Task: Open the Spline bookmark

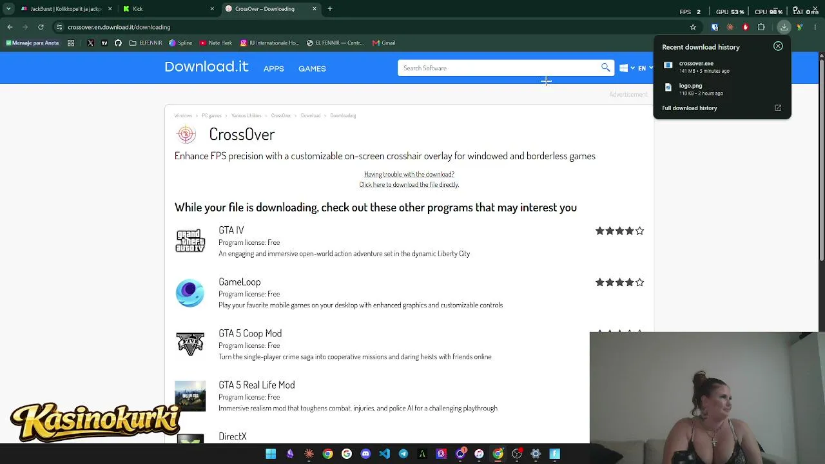Action: click(x=180, y=43)
